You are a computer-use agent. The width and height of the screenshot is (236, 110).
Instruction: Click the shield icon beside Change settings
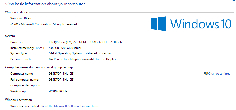[206, 74]
